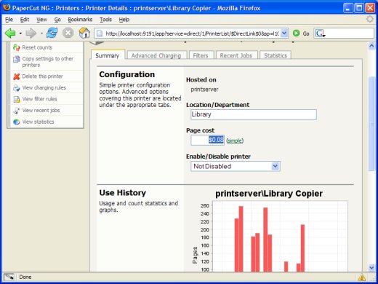This screenshot has width=378, height=284.
Task: Switch to the Filters tab
Action: [201, 55]
